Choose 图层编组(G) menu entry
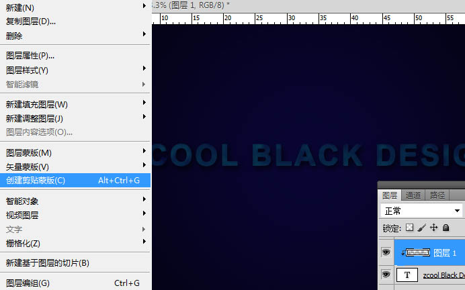The height and width of the screenshot is (290, 465). 75,283
